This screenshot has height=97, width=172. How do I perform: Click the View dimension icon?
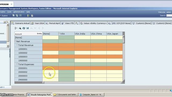[63, 23]
